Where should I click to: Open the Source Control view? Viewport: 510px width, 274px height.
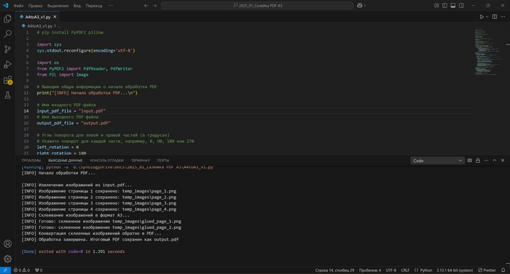click(7, 49)
